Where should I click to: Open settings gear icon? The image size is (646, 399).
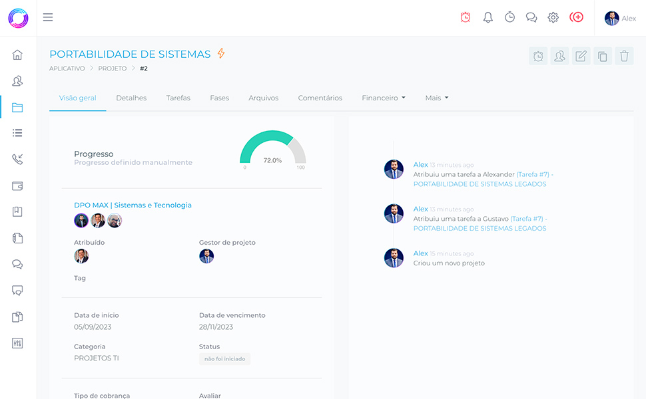(x=553, y=17)
